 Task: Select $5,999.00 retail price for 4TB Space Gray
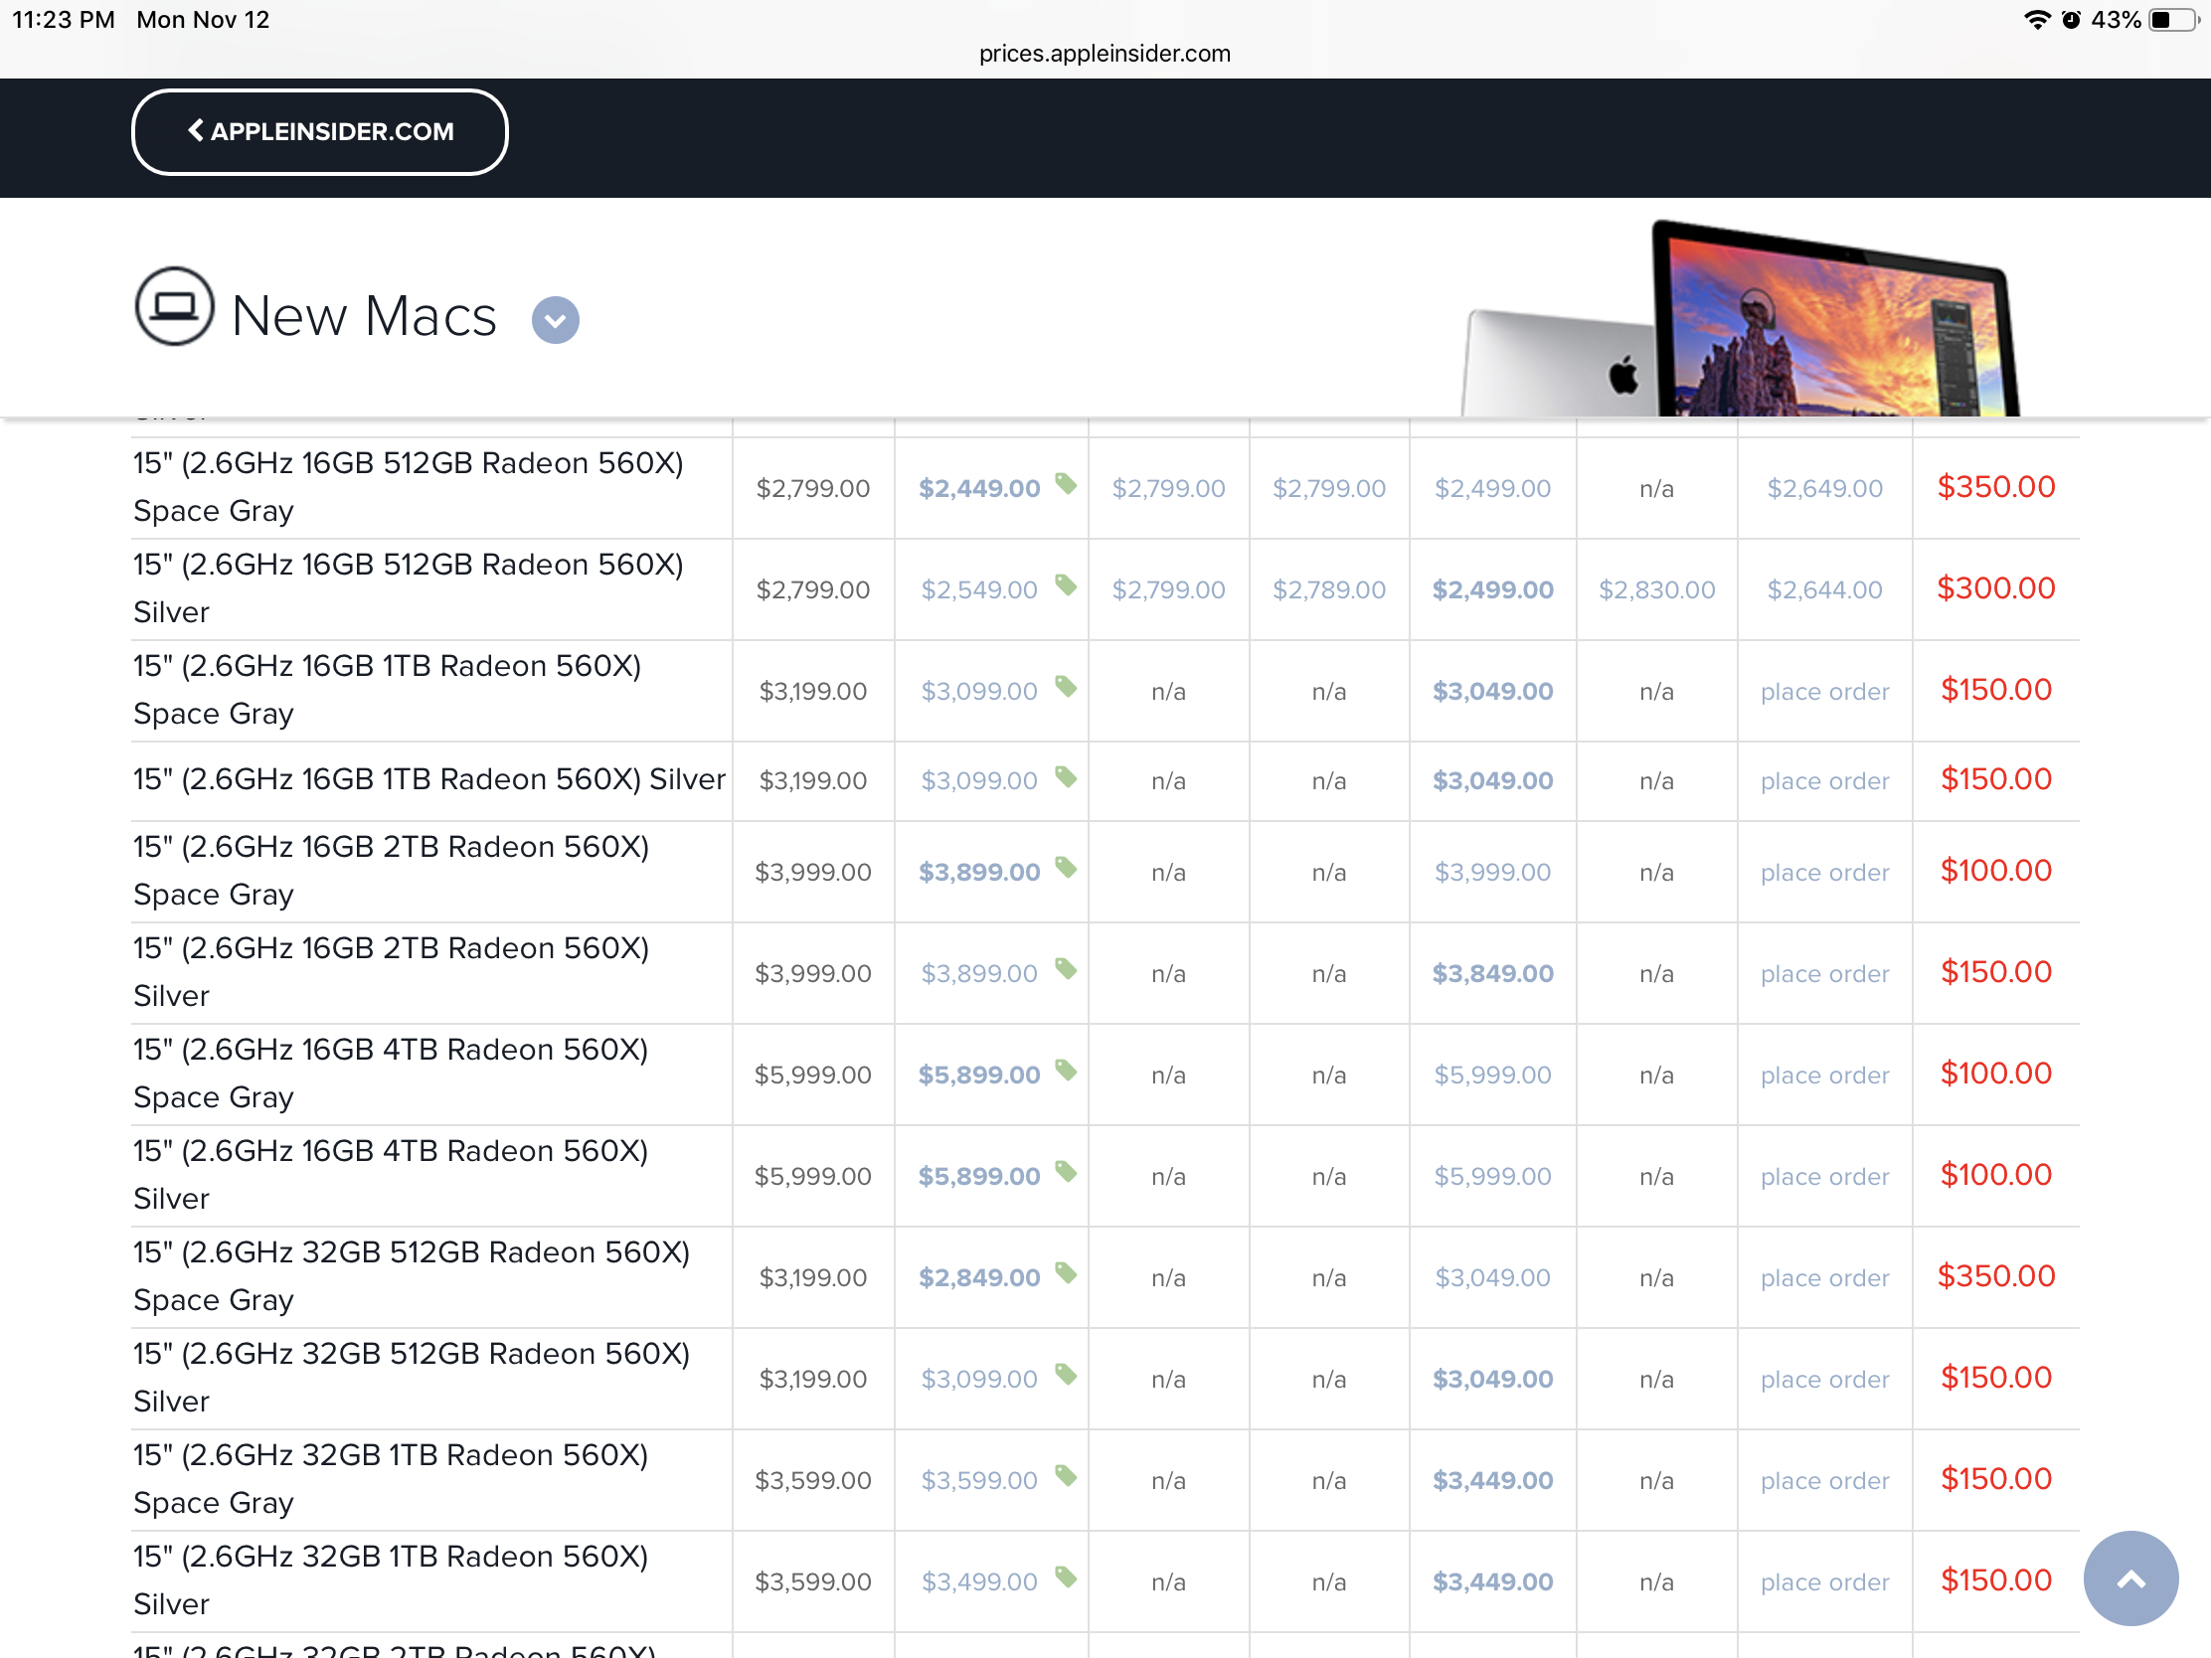click(812, 1076)
